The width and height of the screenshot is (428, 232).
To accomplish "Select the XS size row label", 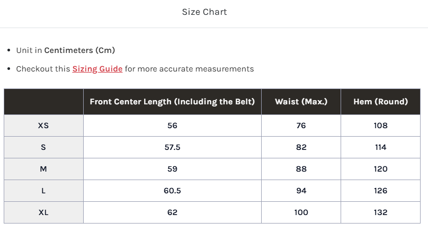I will (x=43, y=126).
